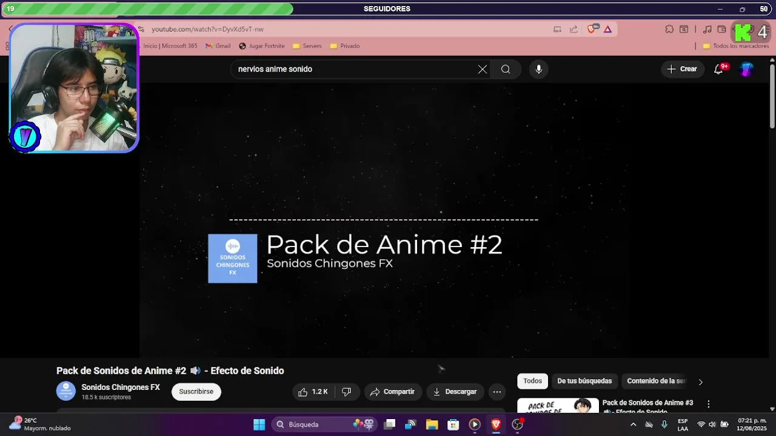This screenshot has height=436, width=776.
Task: Open the ESP LAA language switcher
Action: click(x=683, y=424)
